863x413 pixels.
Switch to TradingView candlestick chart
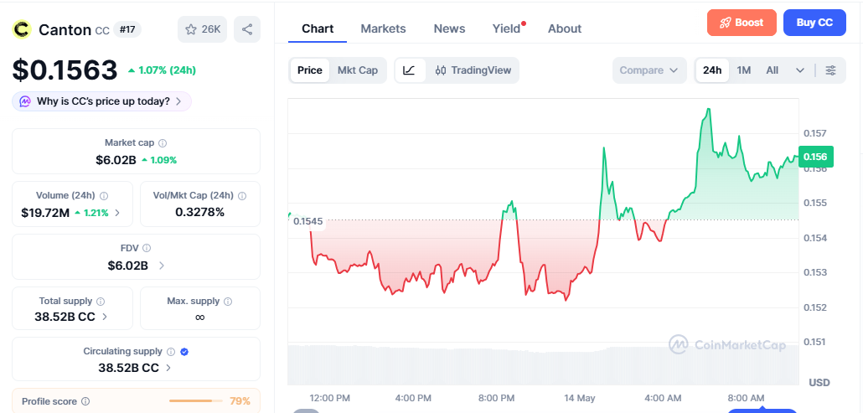tap(473, 70)
